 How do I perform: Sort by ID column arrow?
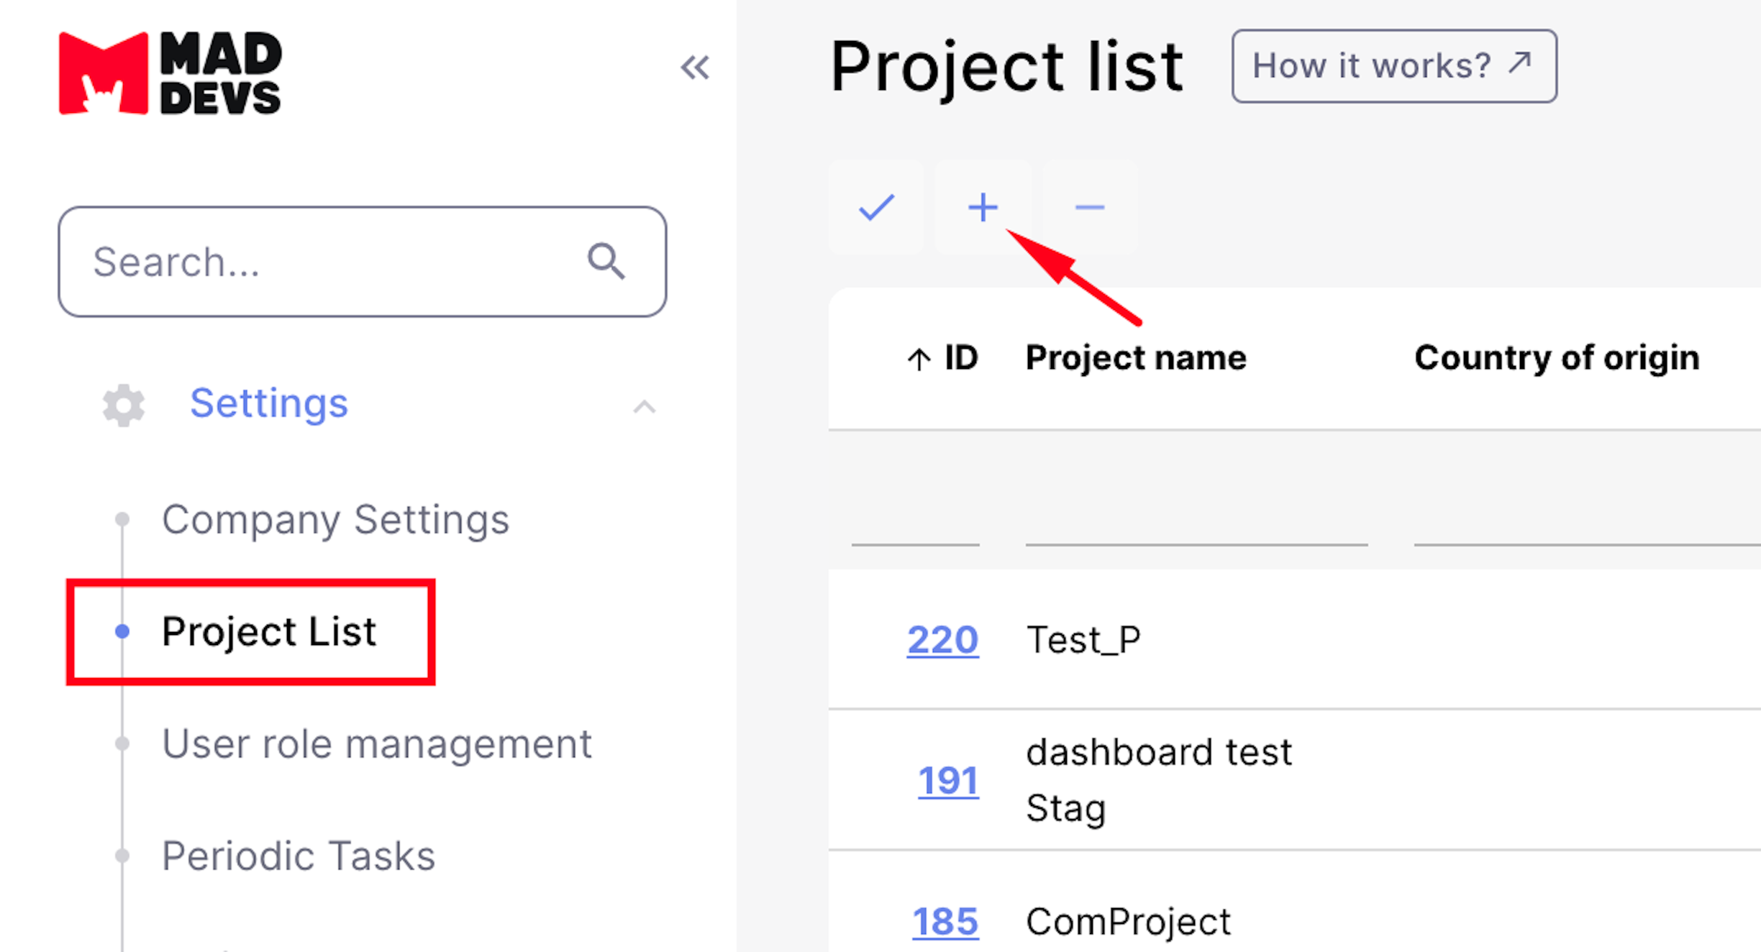(919, 358)
